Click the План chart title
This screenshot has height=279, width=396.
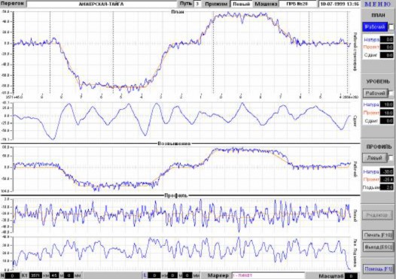[178, 12]
